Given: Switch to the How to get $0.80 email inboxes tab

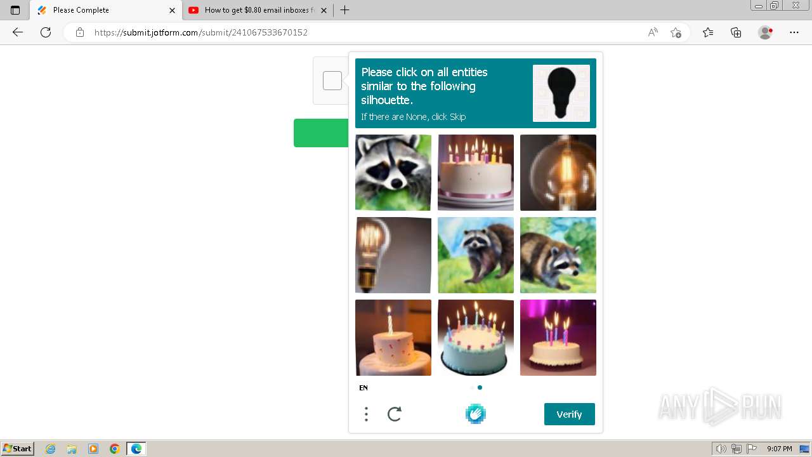Looking at the screenshot, I should (258, 10).
